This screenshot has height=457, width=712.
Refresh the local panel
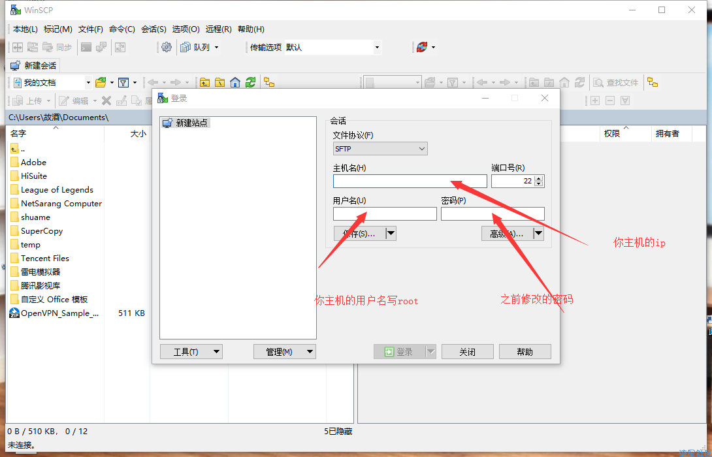pyautogui.click(x=250, y=83)
